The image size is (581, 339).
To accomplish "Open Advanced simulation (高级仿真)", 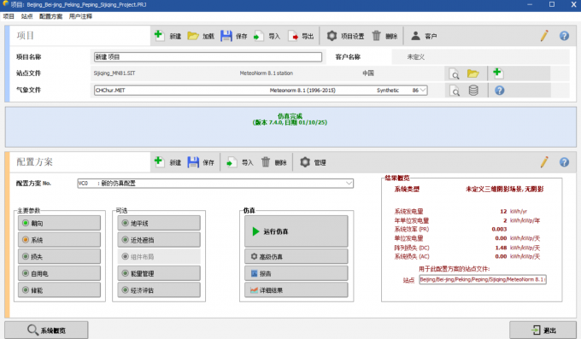I will [x=296, y=256].
